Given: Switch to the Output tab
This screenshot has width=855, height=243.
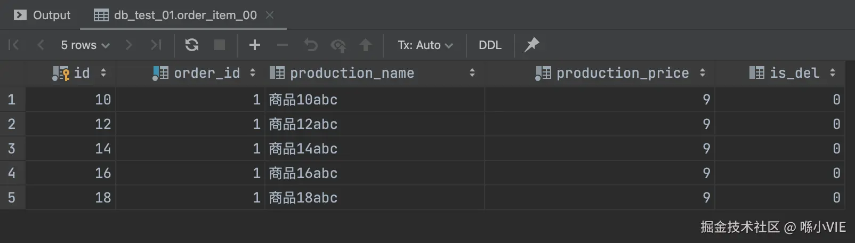Looking at the screenshot, I should pos(43,15).
